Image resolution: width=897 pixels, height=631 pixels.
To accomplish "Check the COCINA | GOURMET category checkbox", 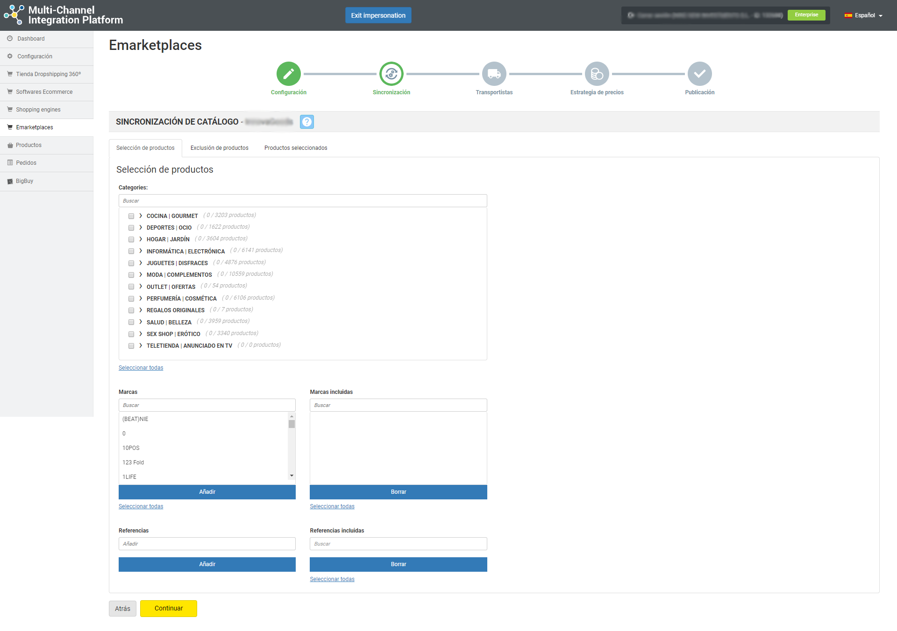I will (x=131, y=216).
